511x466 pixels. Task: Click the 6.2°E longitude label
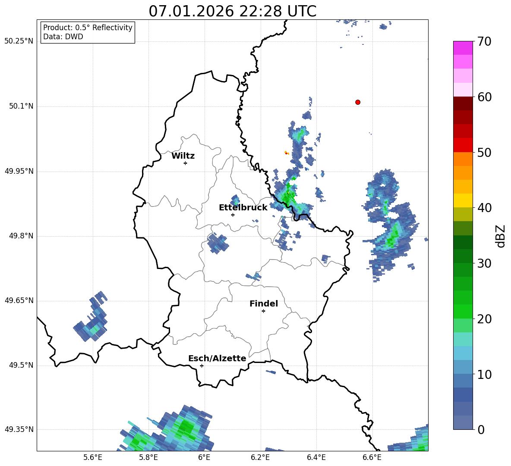(260, 457)
